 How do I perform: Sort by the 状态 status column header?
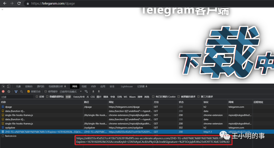(x=190, y=102)
